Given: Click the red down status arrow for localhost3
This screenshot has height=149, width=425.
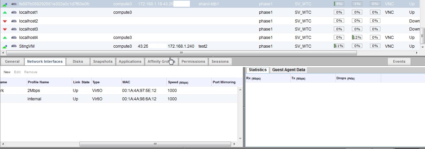Looking at the screenshot, I should [x=5, y=29].
